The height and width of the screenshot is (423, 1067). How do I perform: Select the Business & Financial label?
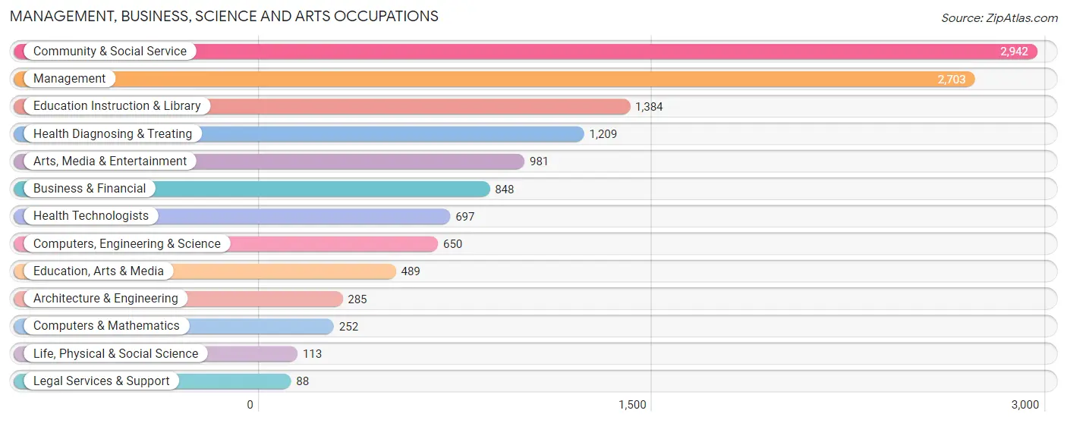click(90, 188)
